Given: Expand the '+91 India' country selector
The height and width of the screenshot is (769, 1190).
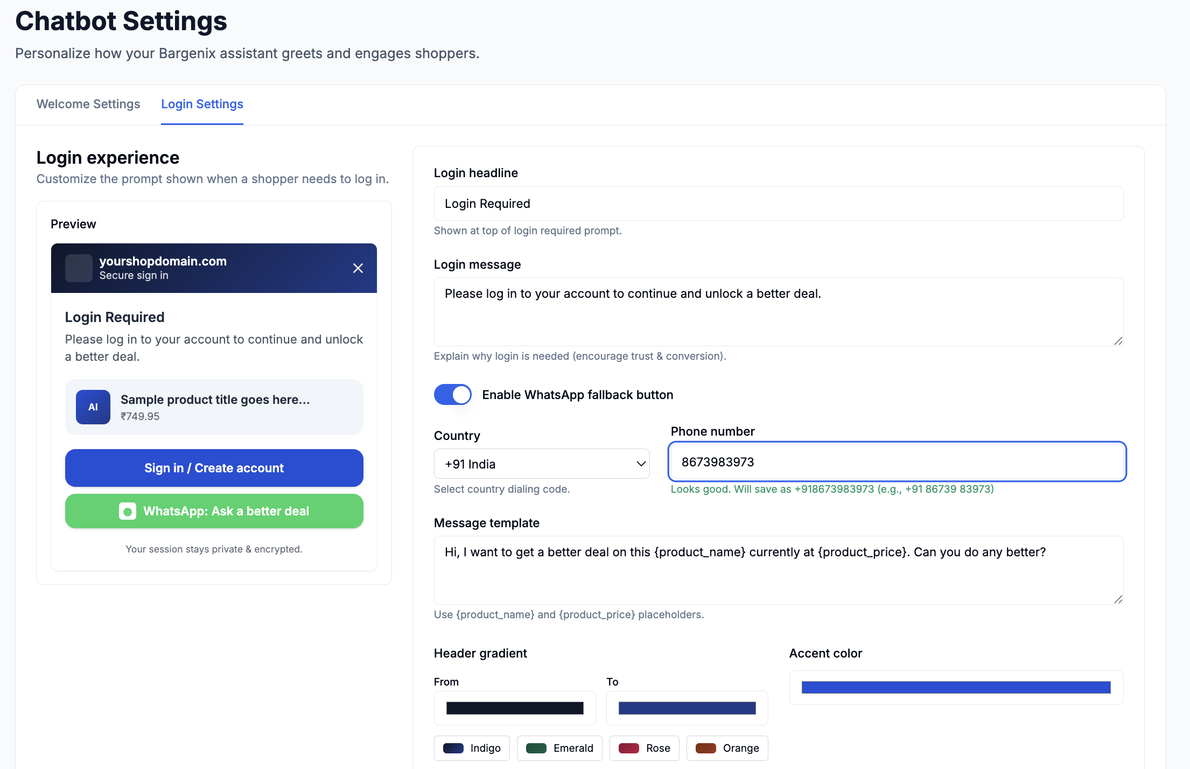Looking at the screenshot, I should coord(541,463).
